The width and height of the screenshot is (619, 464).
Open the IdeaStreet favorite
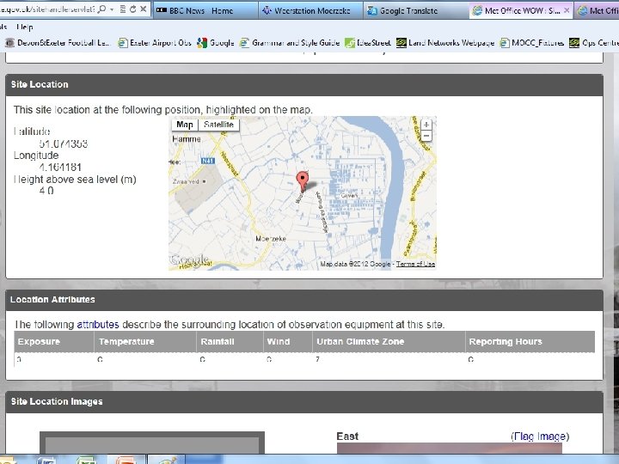click(x=368, y=43)
